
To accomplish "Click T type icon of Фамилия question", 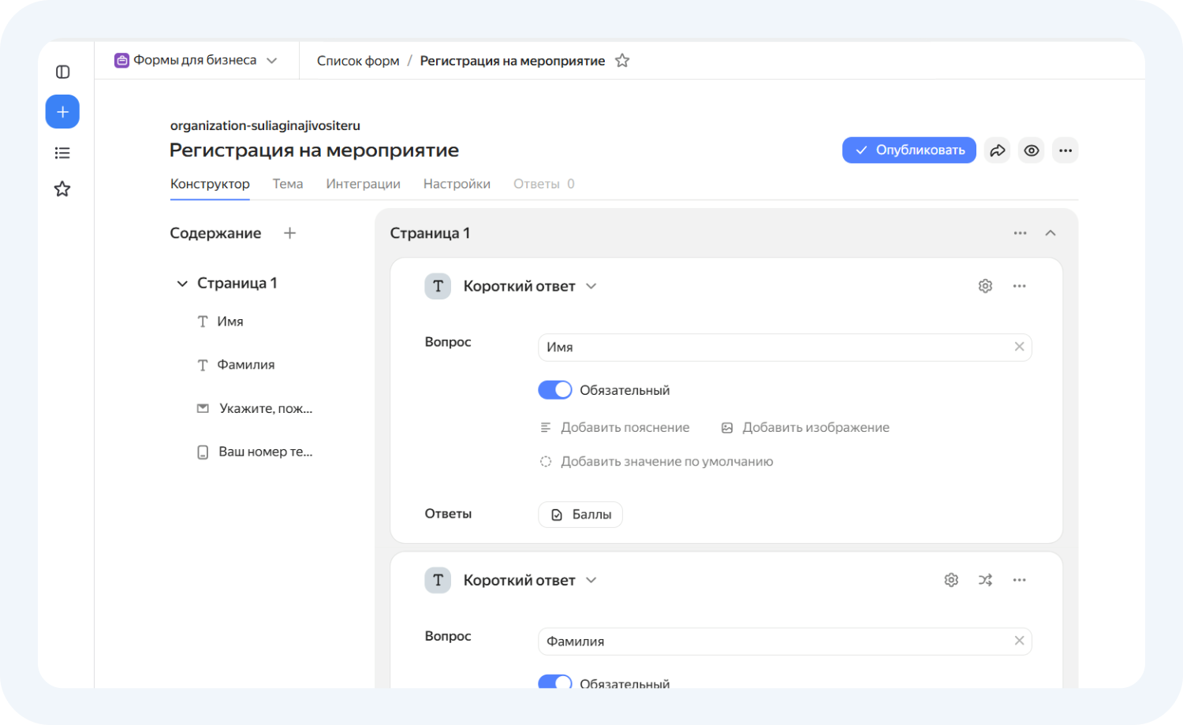I will 438,580.
